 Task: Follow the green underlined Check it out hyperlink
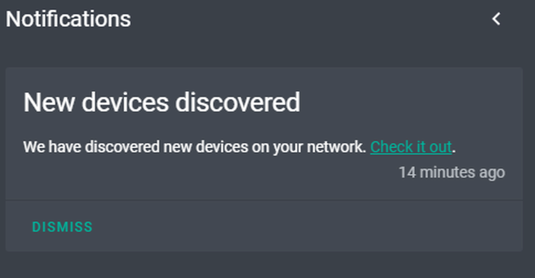[411, 147]
